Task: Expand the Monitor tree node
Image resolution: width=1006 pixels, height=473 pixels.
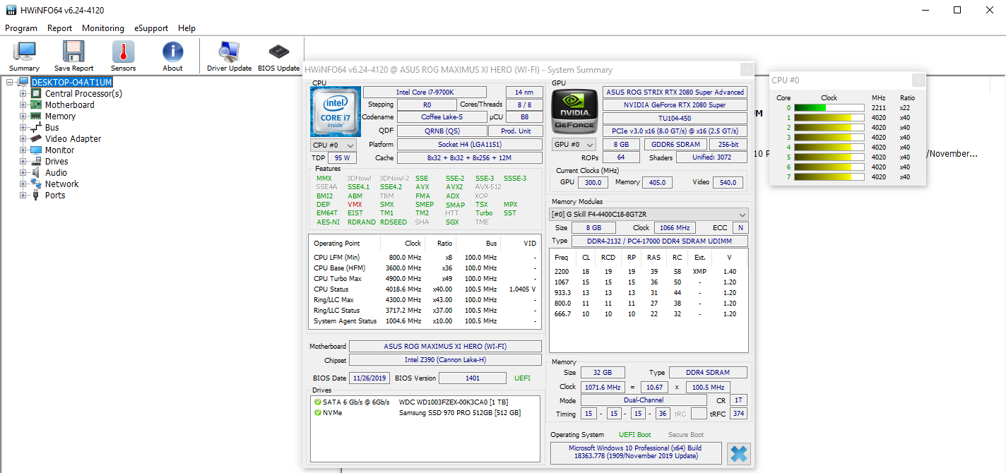Action: [x=23, y=150]
